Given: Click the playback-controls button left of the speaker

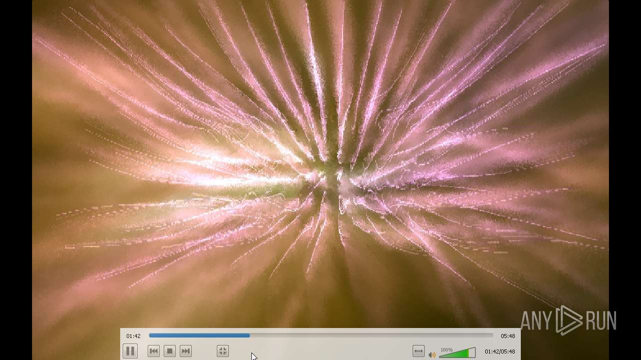Looking at the screenshot, I should (x=418, y=351).
